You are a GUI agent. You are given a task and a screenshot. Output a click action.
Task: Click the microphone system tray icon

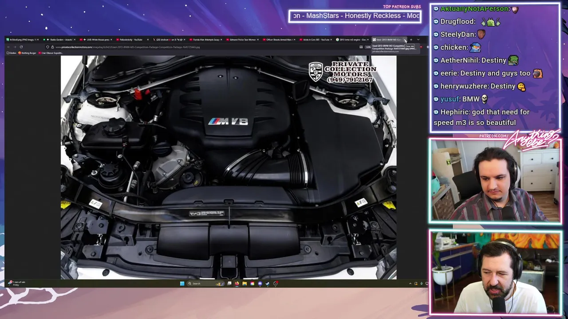422,284
